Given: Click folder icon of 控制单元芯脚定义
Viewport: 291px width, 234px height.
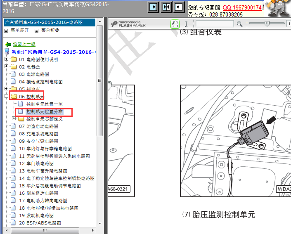Looking at the screenshot, I should coord(21,118).
